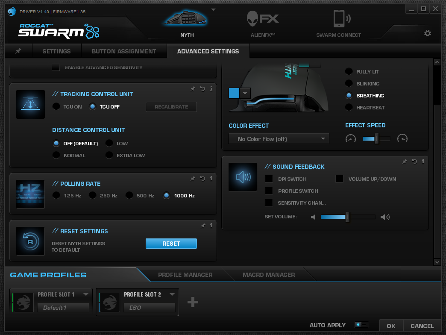
Task: Confirm with the OK button
Action: click(391, 326)
